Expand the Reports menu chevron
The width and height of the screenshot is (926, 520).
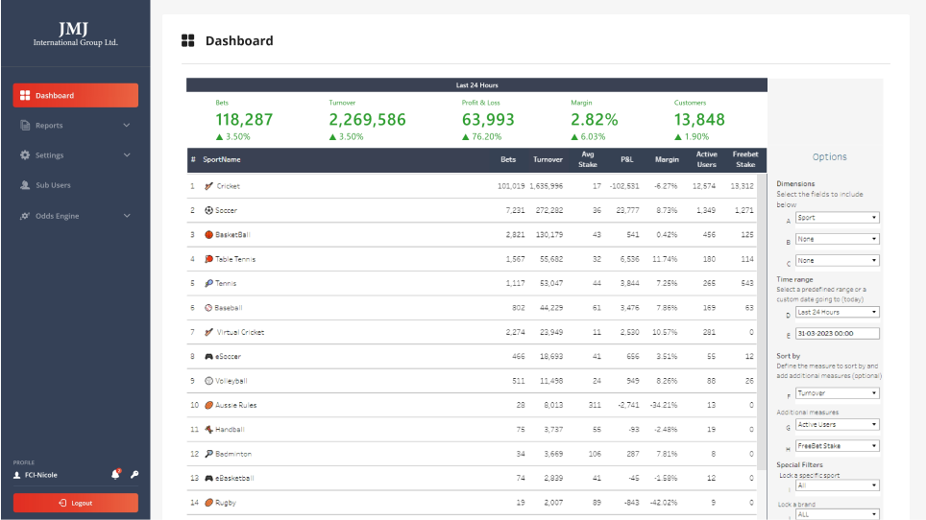pos(127,125)
